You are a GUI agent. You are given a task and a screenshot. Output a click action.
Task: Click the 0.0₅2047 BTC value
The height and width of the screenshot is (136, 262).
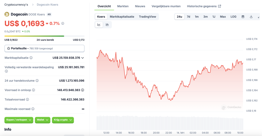(x=13, y=31)
